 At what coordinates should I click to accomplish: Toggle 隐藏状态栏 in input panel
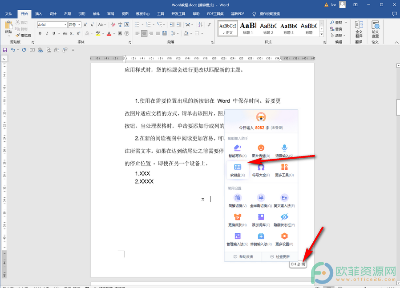point(284,220)
